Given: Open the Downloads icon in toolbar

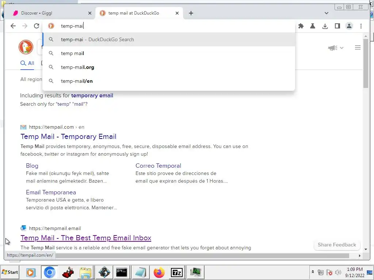Looking at the screenshot, I should [x=325, y=26].
